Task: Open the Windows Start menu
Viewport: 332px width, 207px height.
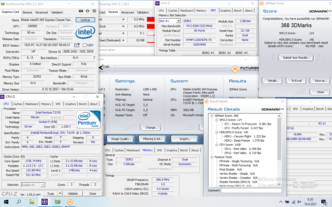Action: (x=6, y=202)
